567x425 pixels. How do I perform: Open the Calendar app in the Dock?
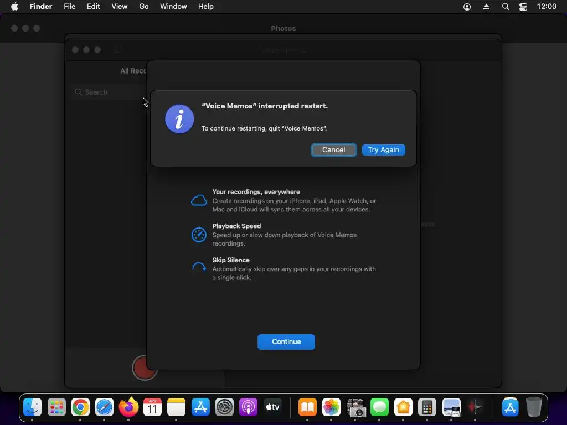[x=152, y=407]
